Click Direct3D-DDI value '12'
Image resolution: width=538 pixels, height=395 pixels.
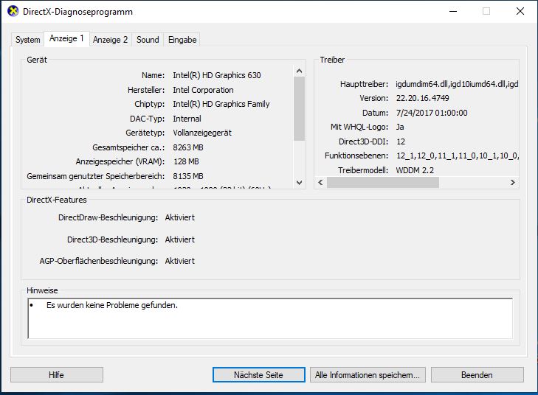[401, 141]
